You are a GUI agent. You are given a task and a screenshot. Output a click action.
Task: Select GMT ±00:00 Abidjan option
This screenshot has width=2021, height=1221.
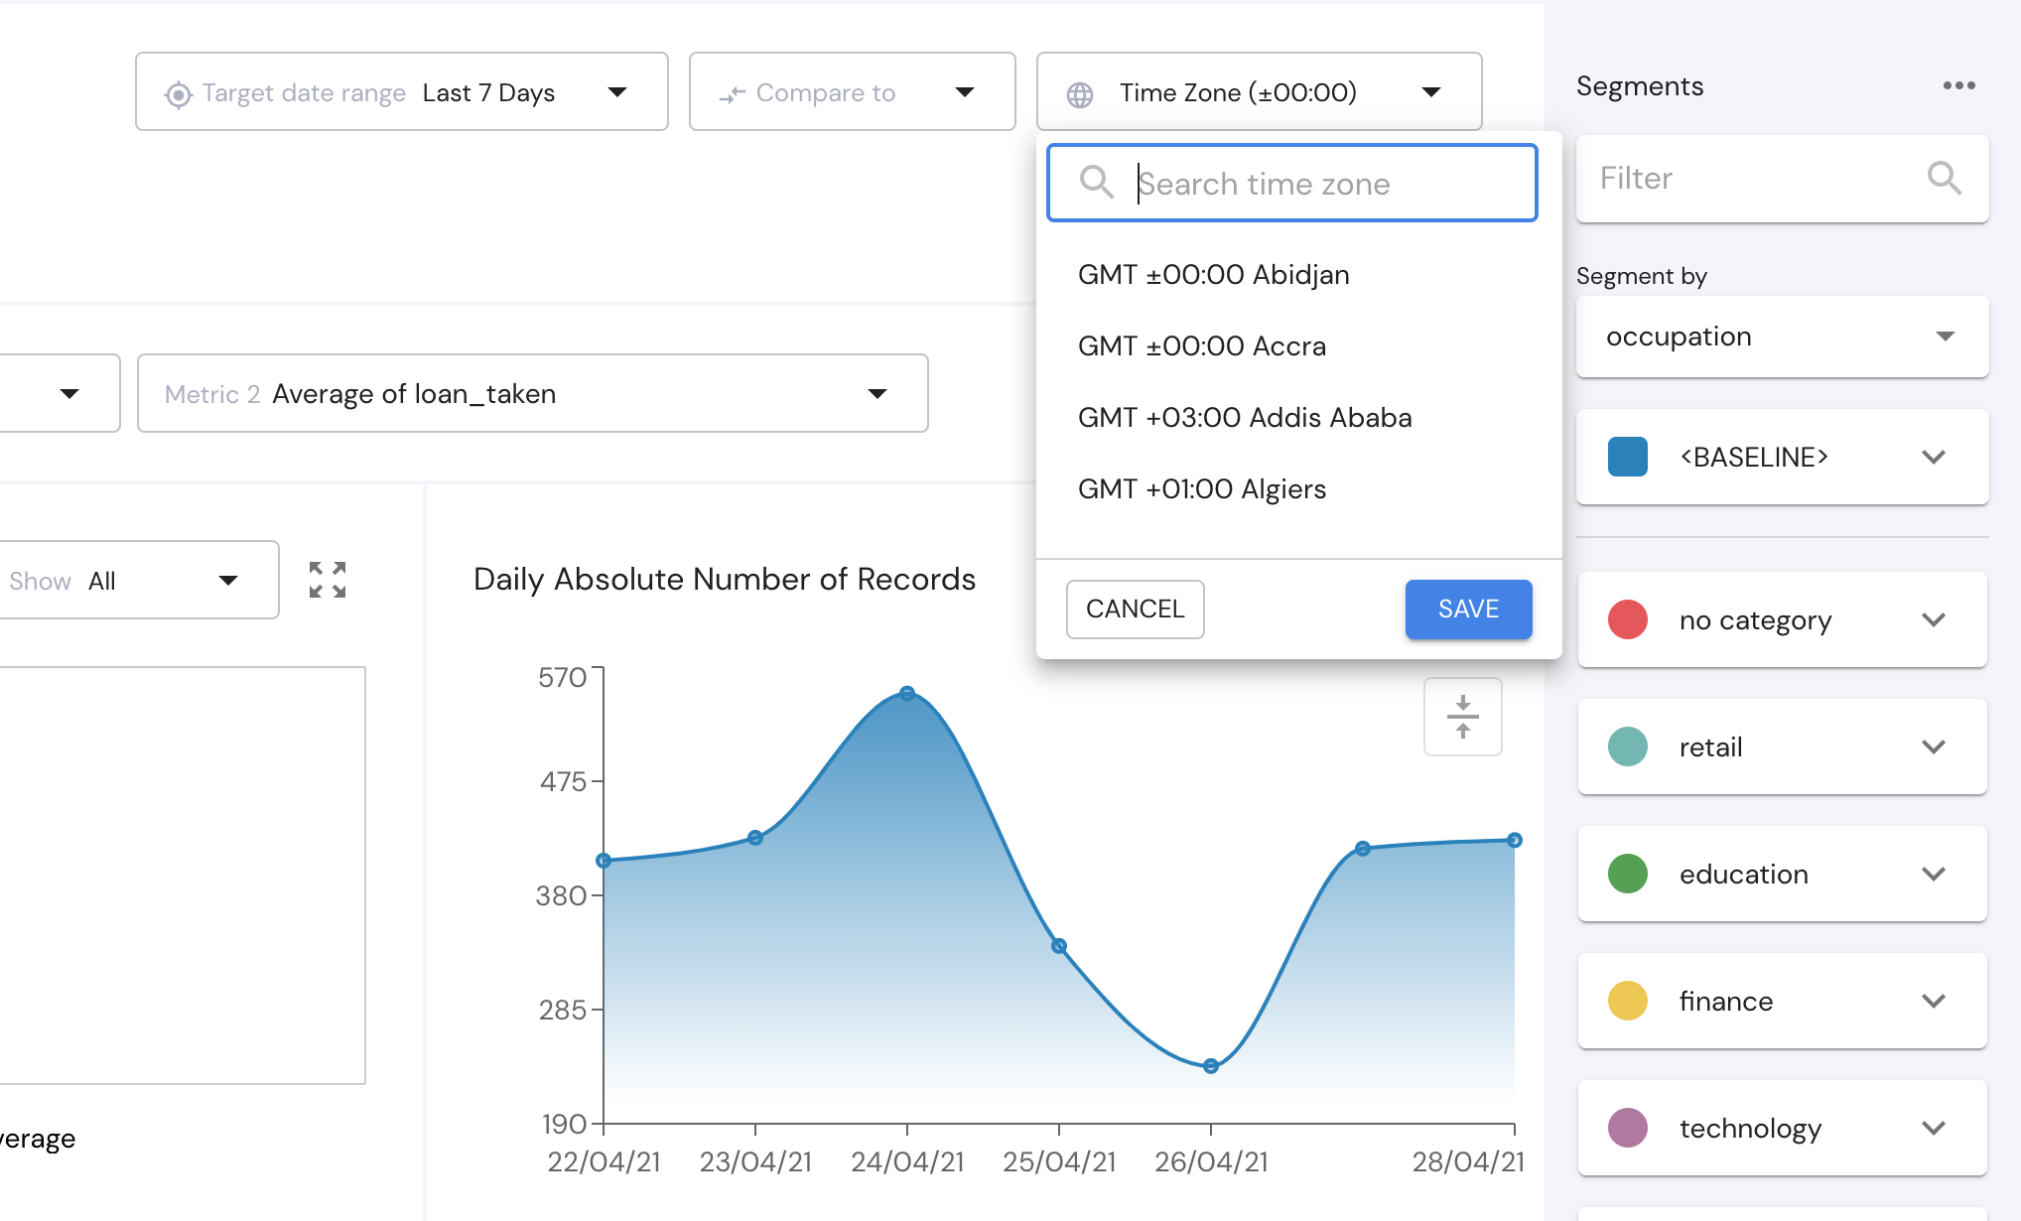click(1213, 275)
